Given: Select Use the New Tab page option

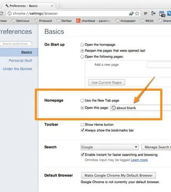Looking at the screenshot, I should tap(82, 101).
